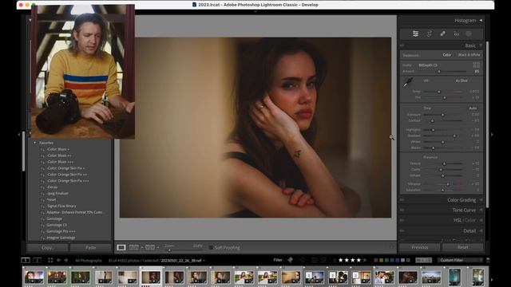The width and height of the screenshot is (511, 287).
Task: Click the Copy... settings button
Action: point(48,248)
